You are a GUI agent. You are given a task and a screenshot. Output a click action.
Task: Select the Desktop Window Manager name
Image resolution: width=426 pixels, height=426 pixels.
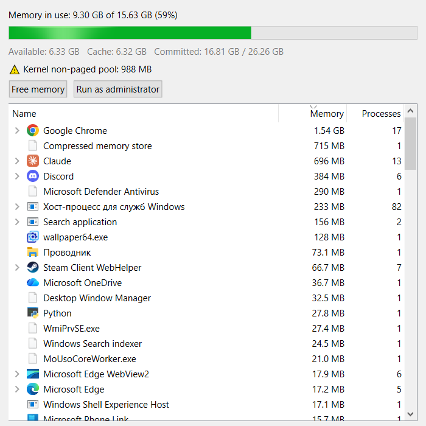97,298
